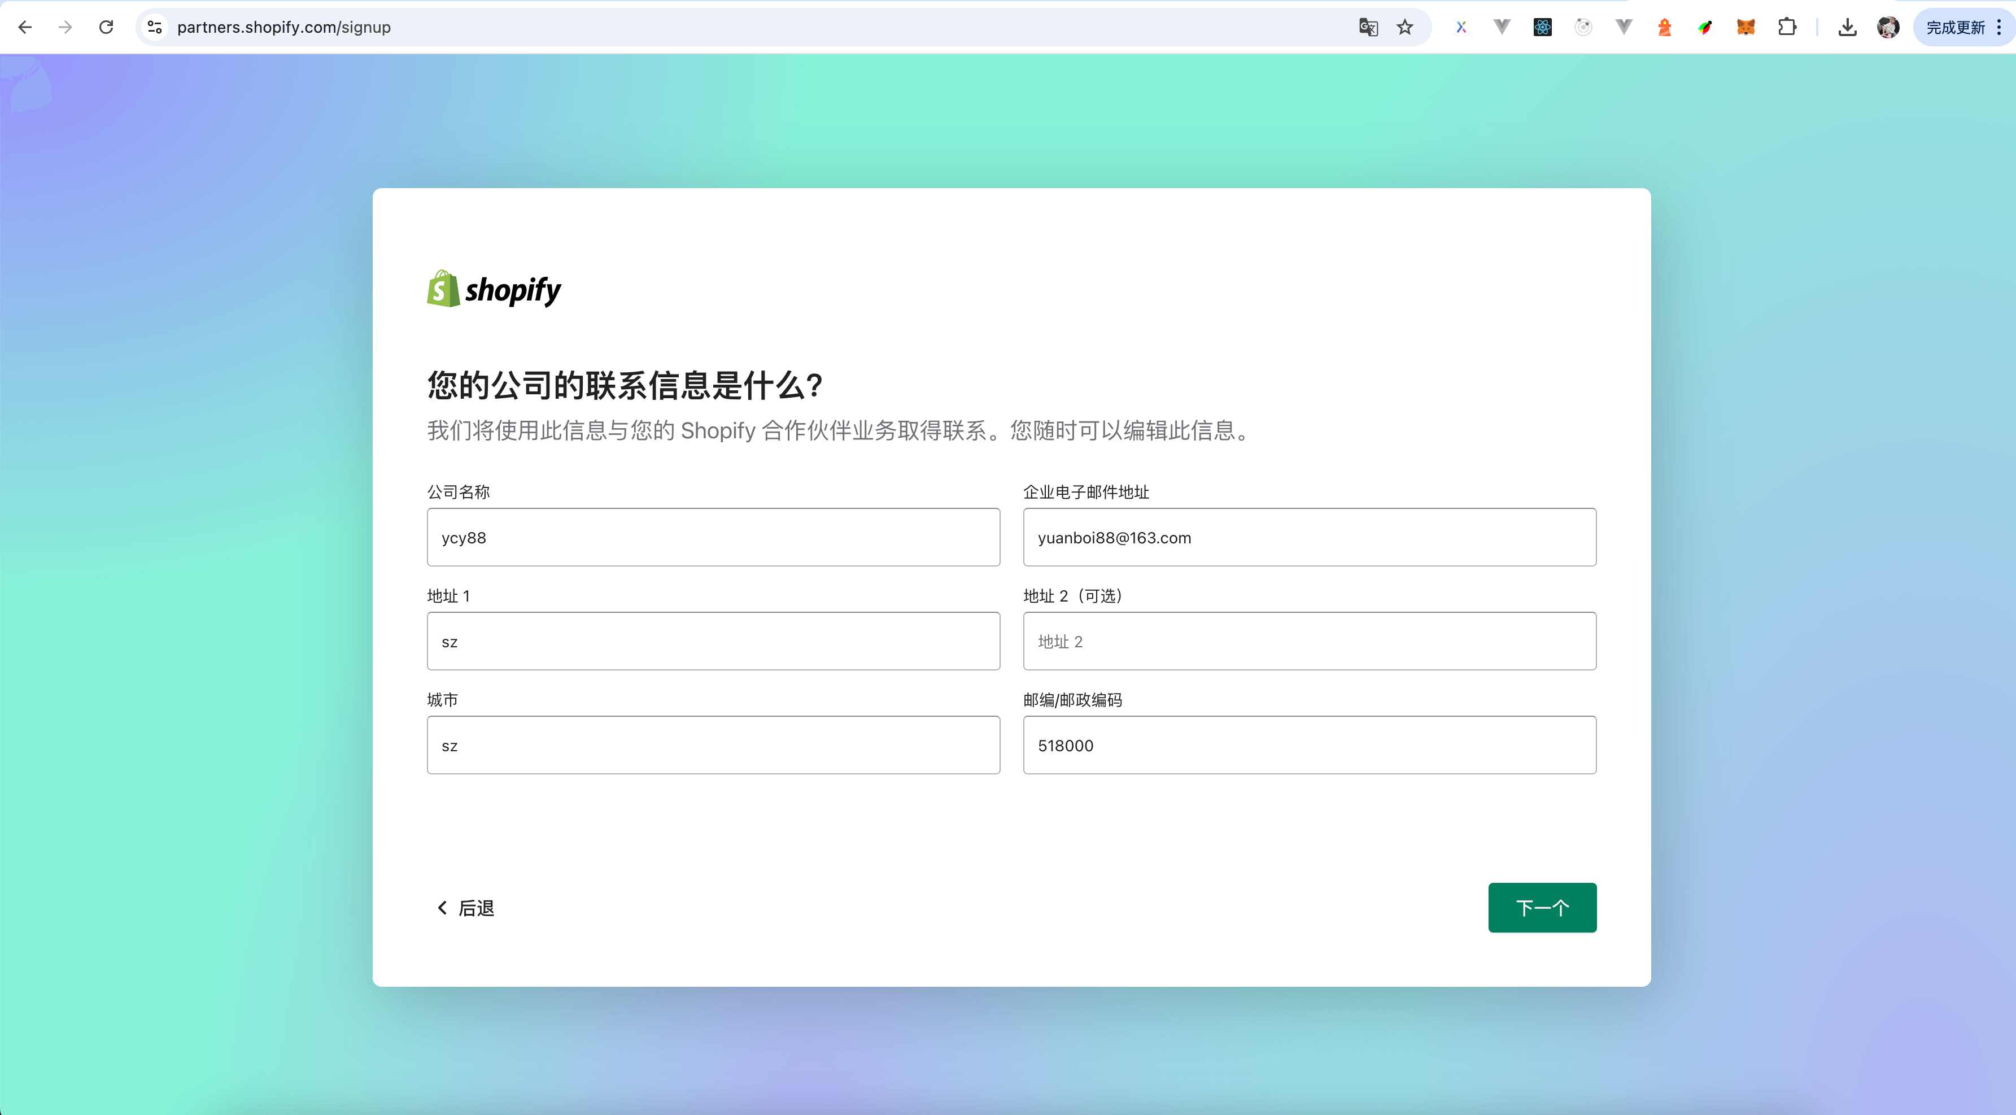Click the 完成更新 update button
Image resolution: width=2016 pixels, height=1115 pixels.
click(1955, 28)
